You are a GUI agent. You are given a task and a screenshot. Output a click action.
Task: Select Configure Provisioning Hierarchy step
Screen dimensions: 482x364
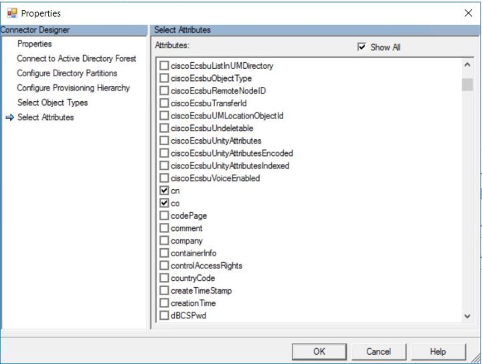(x=73, y=88)
